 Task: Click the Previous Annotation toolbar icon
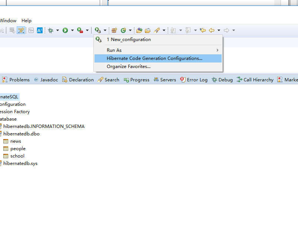188,30
